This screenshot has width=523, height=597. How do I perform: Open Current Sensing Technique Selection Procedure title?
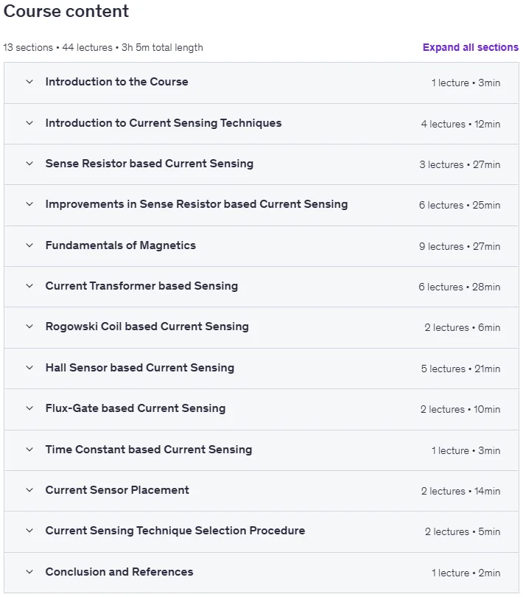point(175,531)
